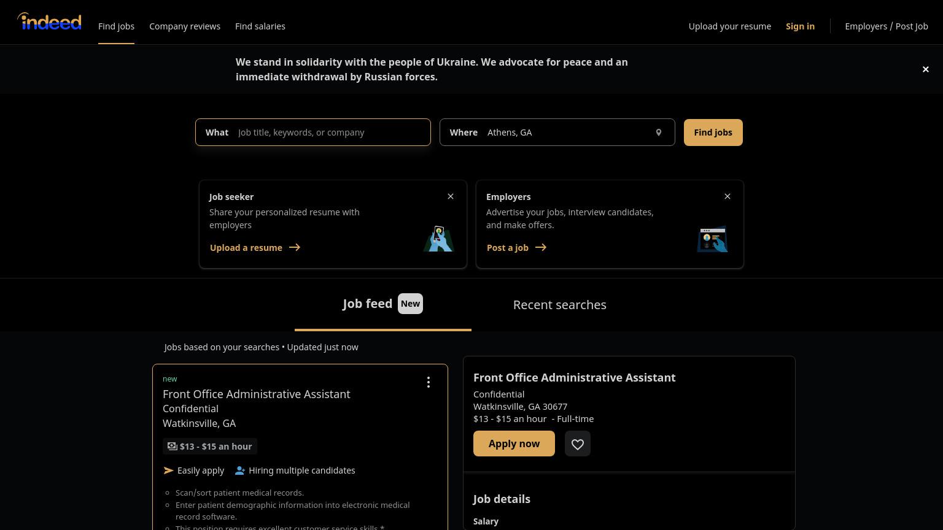Click the $13 - $15 an hour salary tag

coord(210,447)
